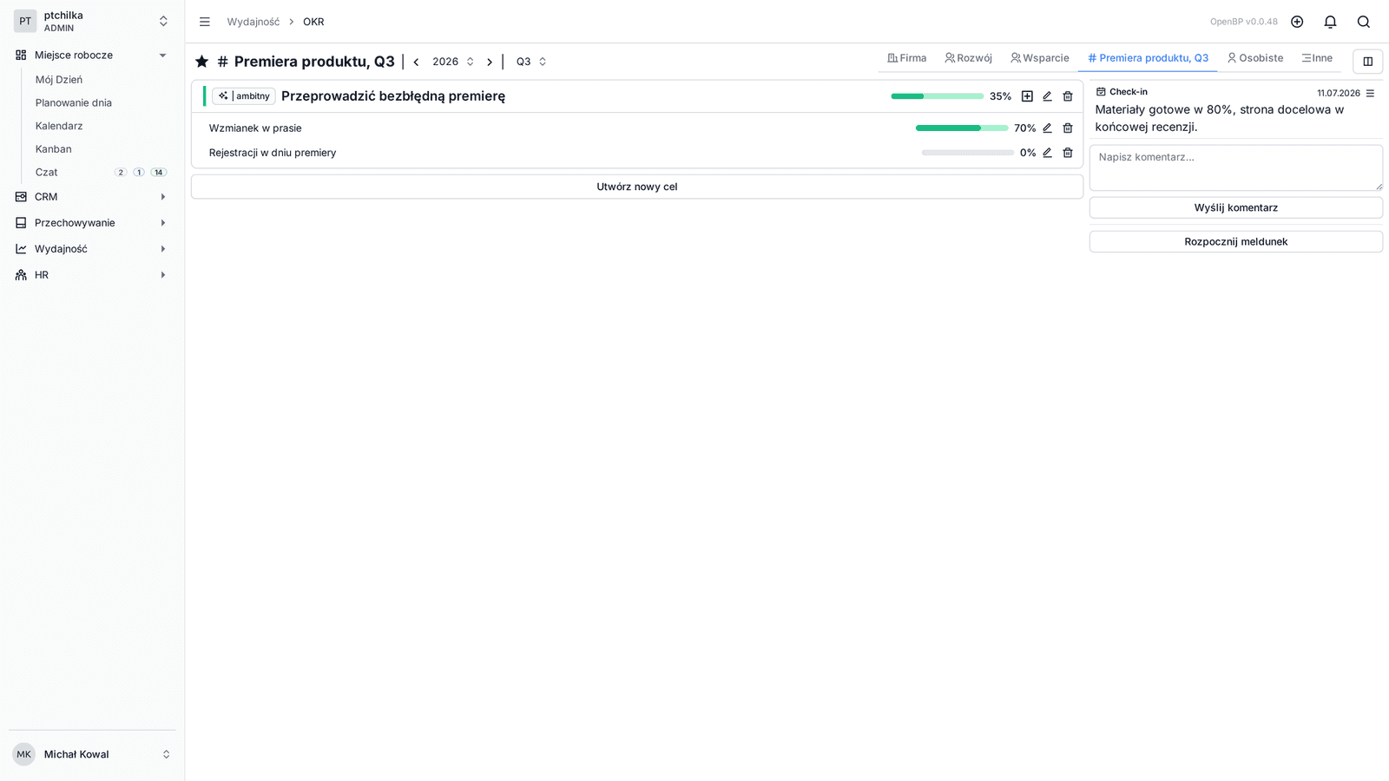
Task: Delete Wzmianek w prasie key result
Action: tap(1068, 128)
